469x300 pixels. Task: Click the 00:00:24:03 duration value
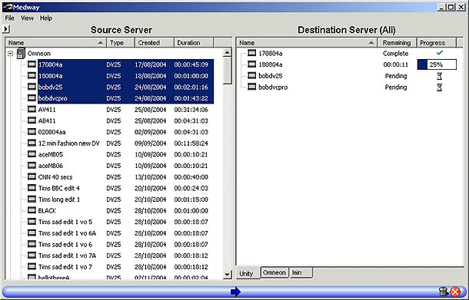tap(191, 188)
